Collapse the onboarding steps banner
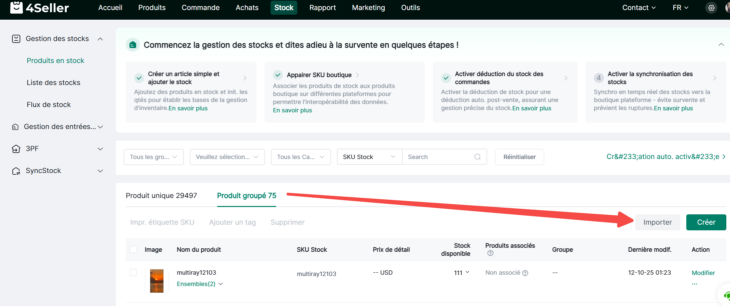The height and width of the screenshot is (306, 730). pos(721,45)
